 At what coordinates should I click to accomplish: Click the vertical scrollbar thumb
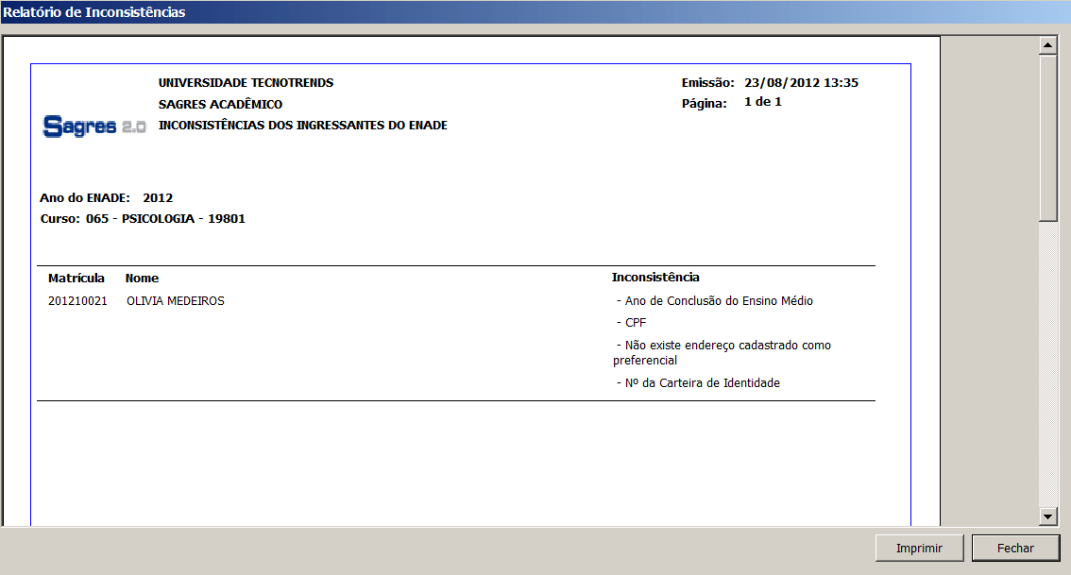coord(1046,137)
